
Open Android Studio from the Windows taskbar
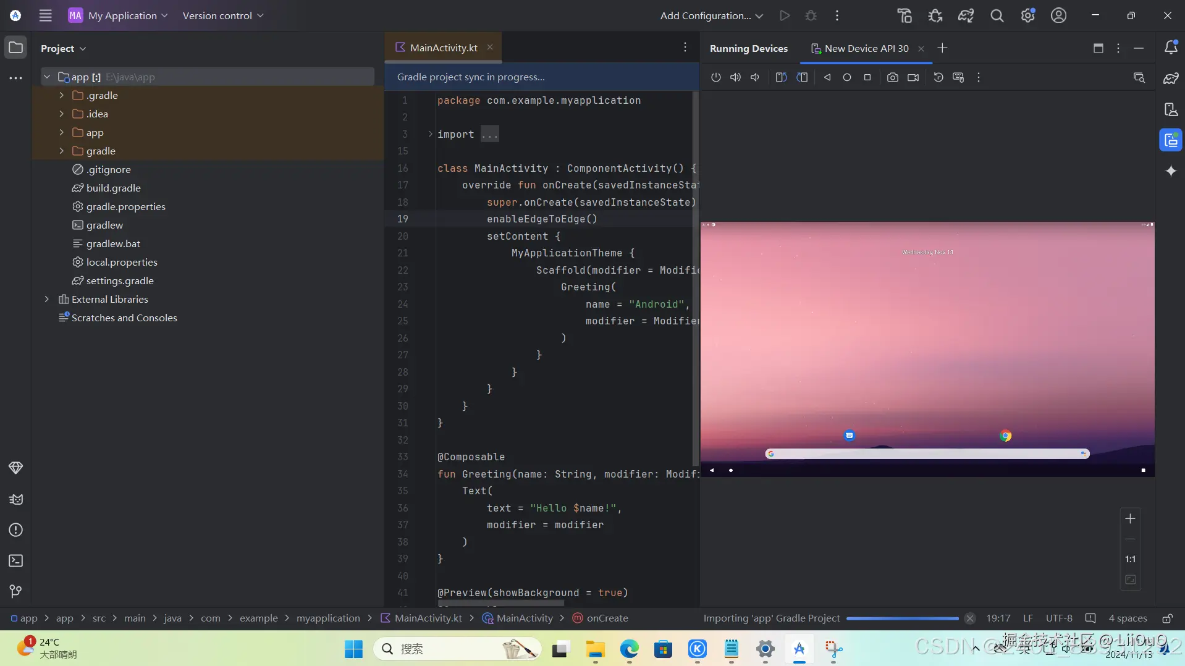pyautogui.click(x=799, y=649)
